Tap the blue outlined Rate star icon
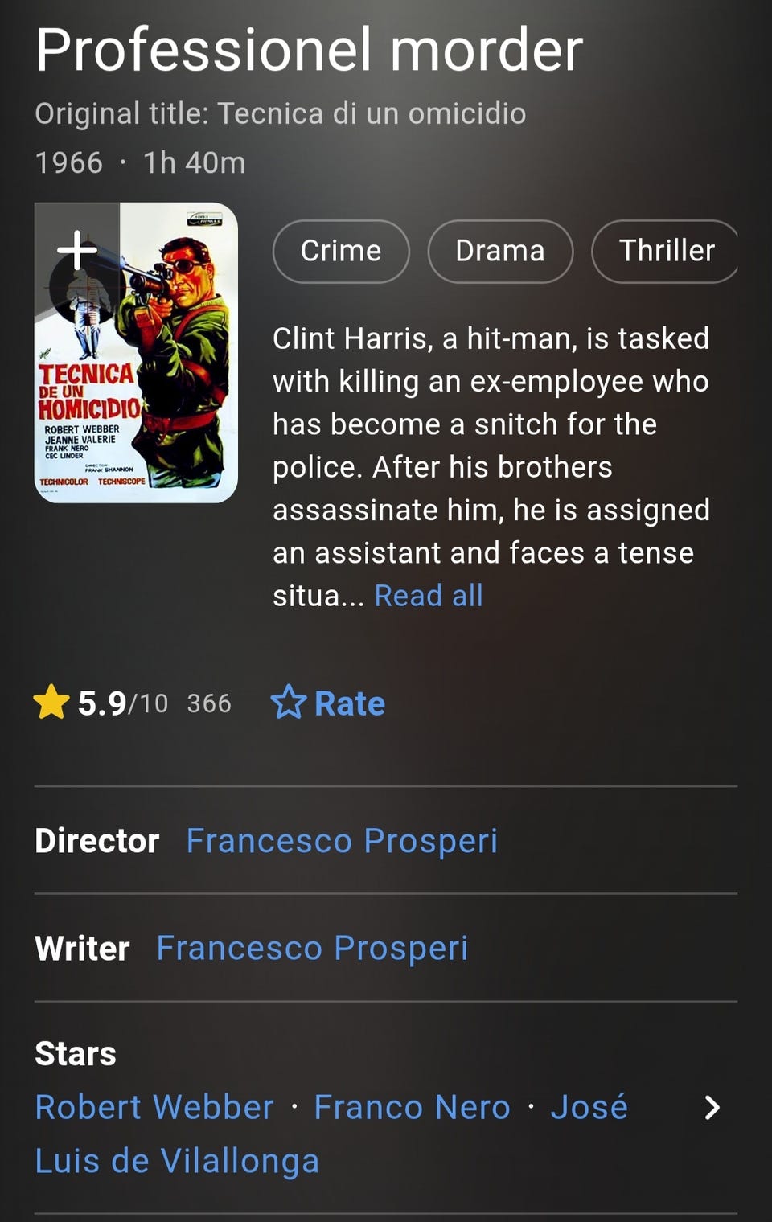The height and width of the screenshot is (1222, 772). 288,703
